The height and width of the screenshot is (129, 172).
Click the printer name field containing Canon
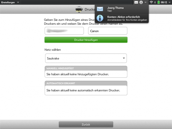click(x=108, y=31)
